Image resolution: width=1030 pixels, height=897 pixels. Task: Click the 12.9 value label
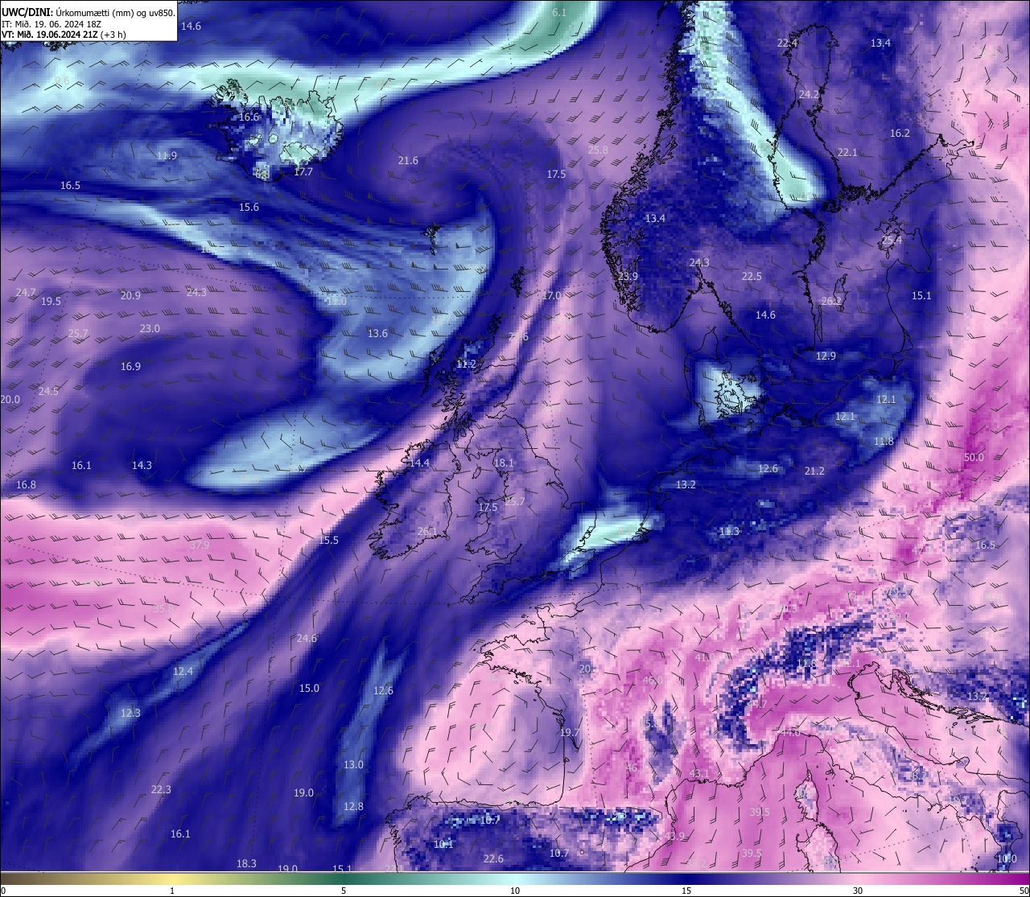pos(826,356)
